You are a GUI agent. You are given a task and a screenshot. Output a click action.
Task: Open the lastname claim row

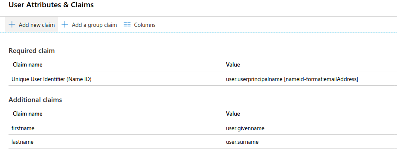click(x=203, y=142)
